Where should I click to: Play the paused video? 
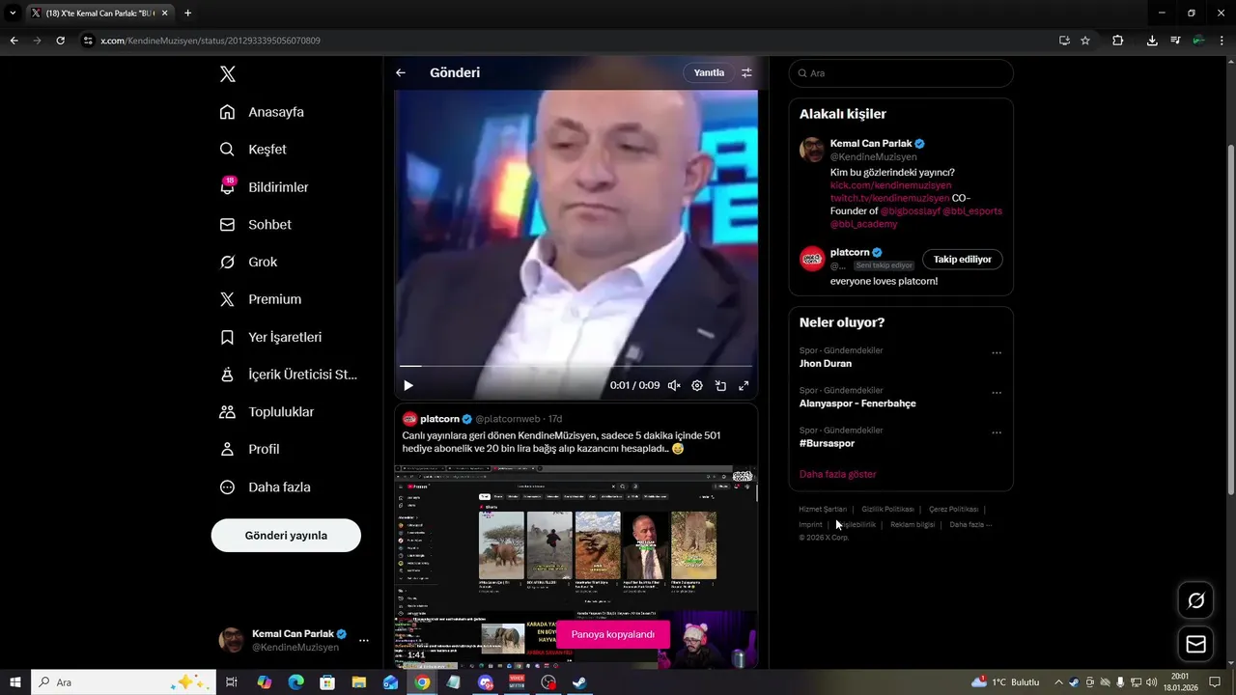(408, 385)
